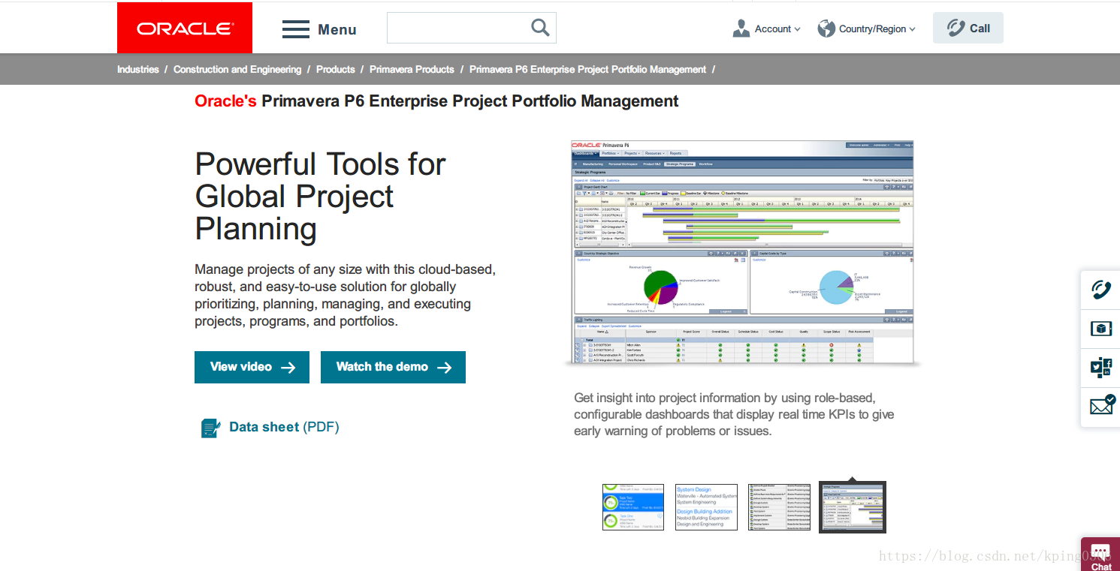Click the Data sheet document icon
This screenshot has height=571, width=1120.
(210, 428)
